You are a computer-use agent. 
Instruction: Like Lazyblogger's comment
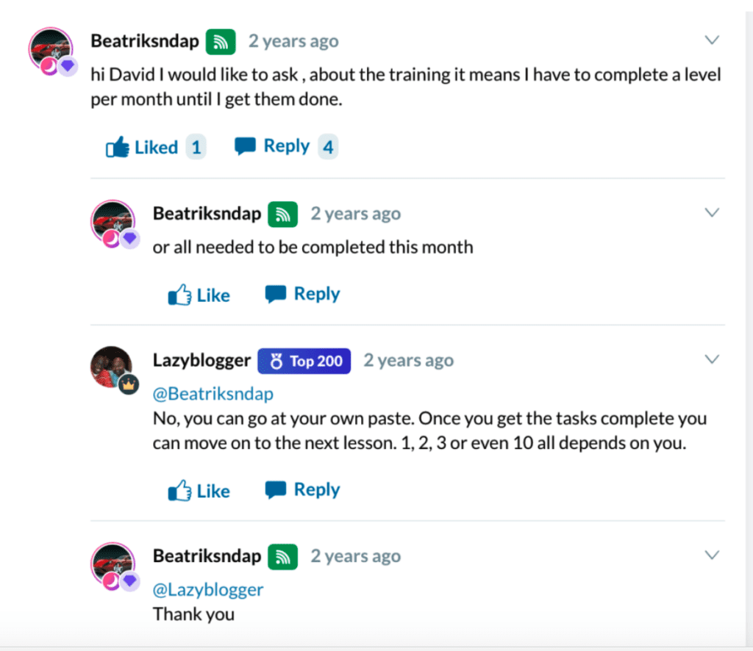[199, 490]
